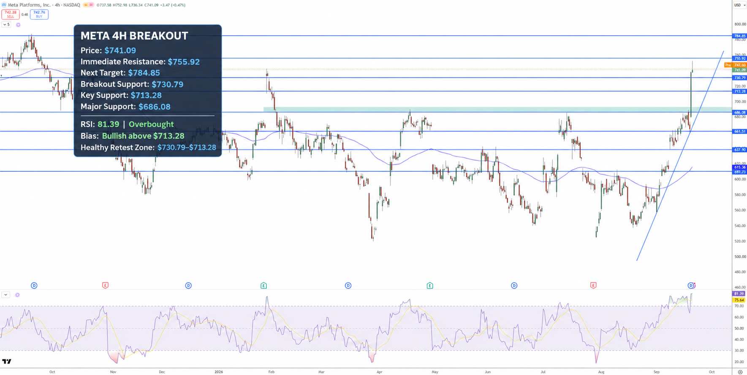This screenshot has height=375, width=747.
Task: Collapse the RSI pane legend chevron
Action: (6, 295)
